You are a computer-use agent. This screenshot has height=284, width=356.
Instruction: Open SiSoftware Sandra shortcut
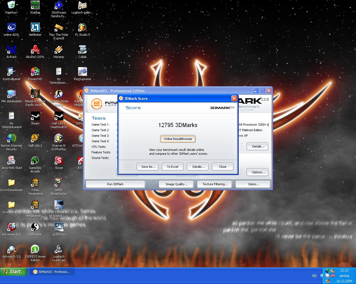(x=59, y=9)
